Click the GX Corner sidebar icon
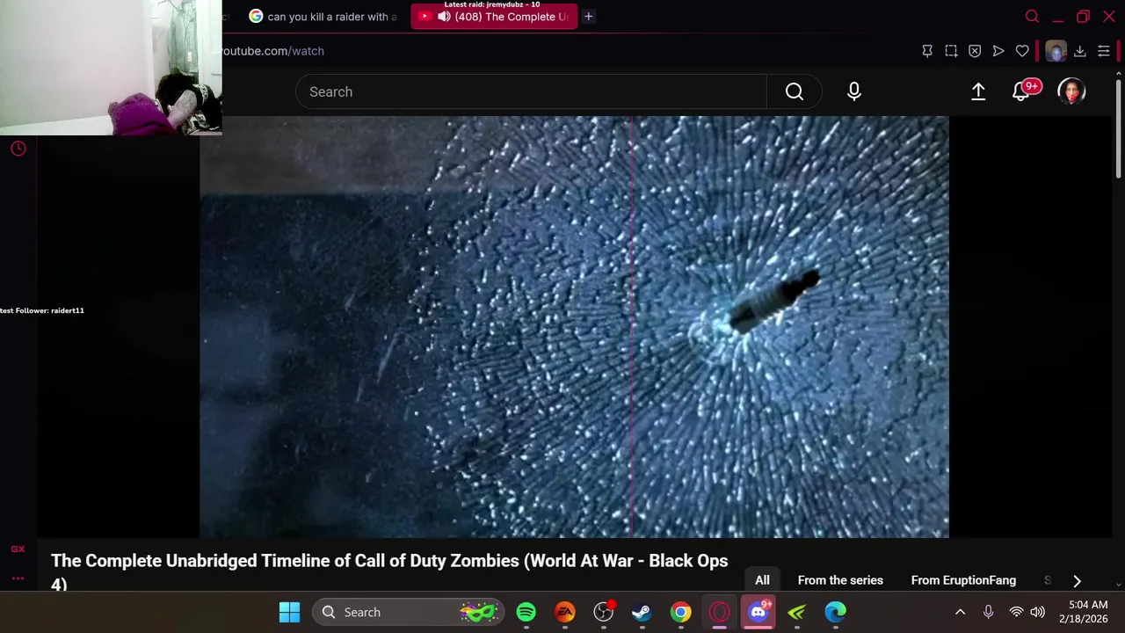 click(x=18, y=549)
